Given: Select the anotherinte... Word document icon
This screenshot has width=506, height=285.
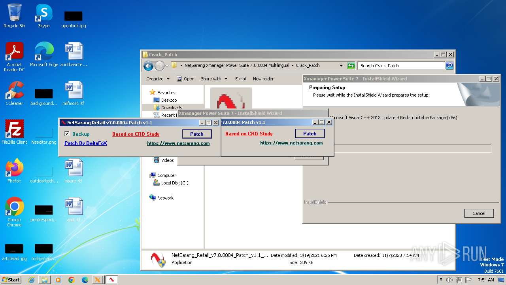Looking at the screenshot, I should [74, 55].
